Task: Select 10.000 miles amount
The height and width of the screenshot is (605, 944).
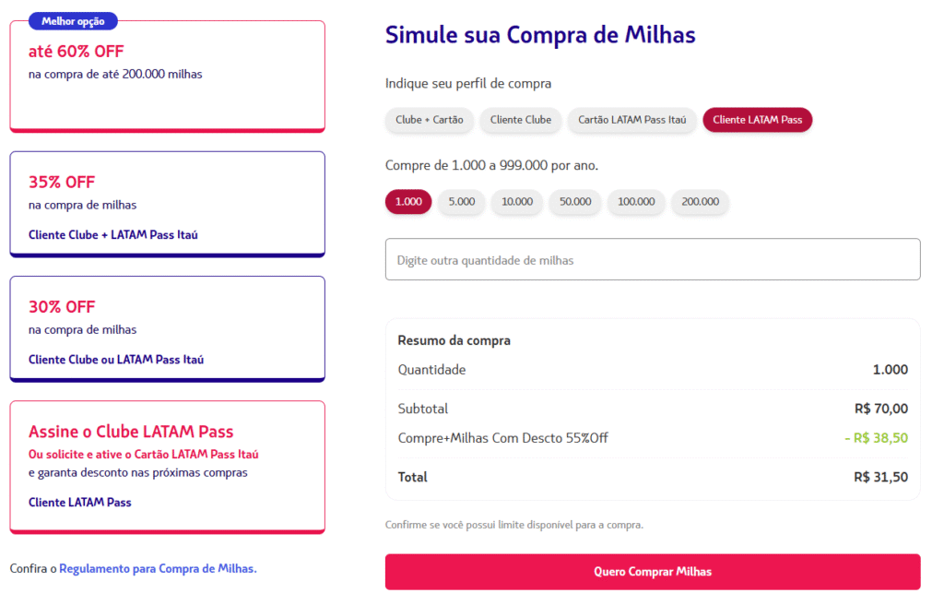Action: pyautogui.click(x=517, y=202)
